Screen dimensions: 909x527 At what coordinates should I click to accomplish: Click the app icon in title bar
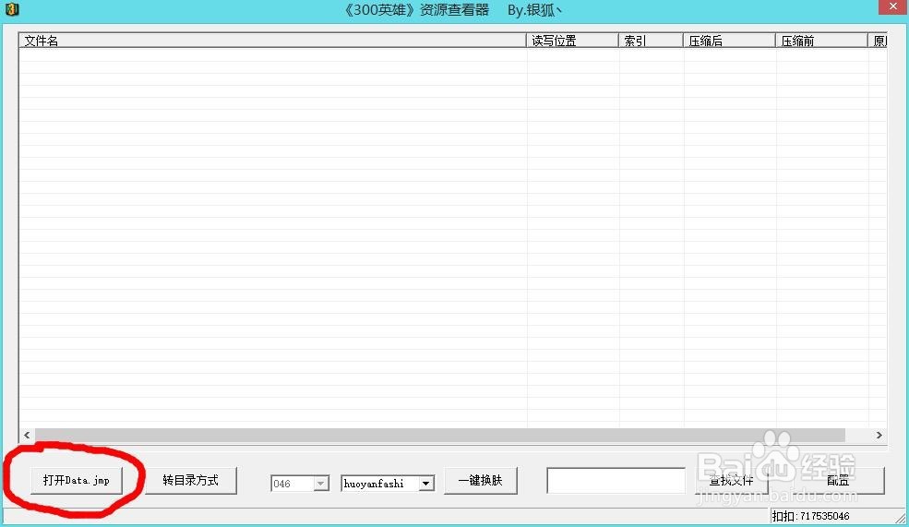(x=12, y=8)
